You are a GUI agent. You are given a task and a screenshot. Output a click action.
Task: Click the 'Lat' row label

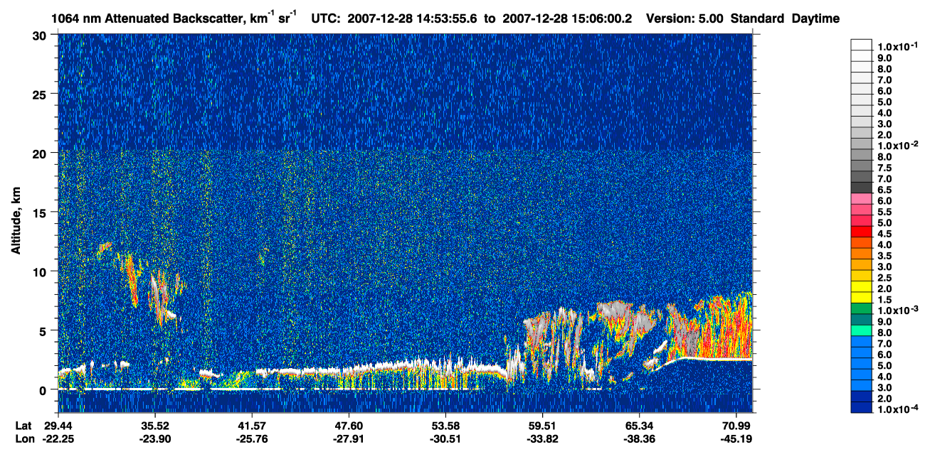click(x=23, y=426)
